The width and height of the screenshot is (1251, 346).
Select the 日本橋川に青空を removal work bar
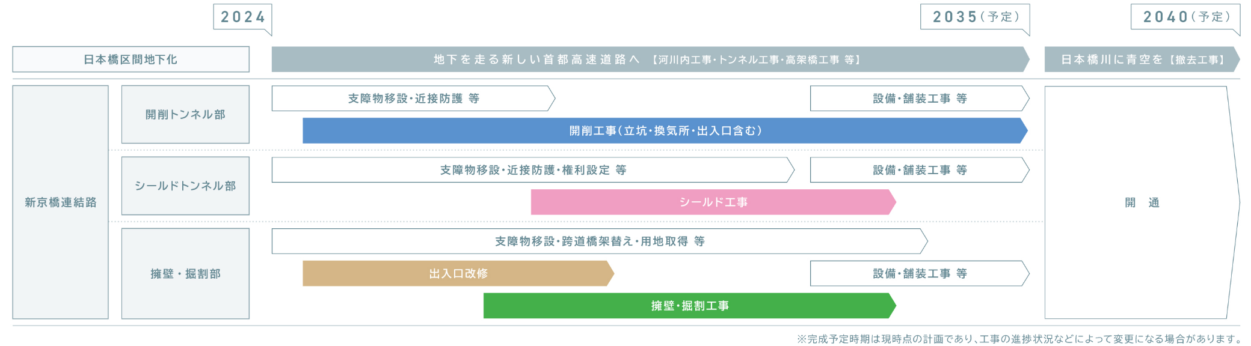point(1142,59)
